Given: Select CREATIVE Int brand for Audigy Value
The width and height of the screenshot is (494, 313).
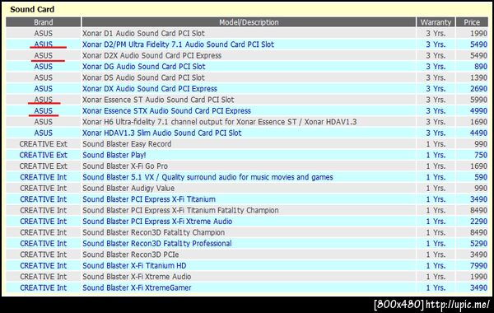Looking at the screenshot, I should (x=43, y=188).
